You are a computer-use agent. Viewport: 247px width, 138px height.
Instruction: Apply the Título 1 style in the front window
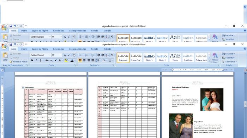pyautogui.click(x=149, y=58)
